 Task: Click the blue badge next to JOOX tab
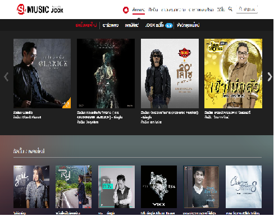click(169, 25)
